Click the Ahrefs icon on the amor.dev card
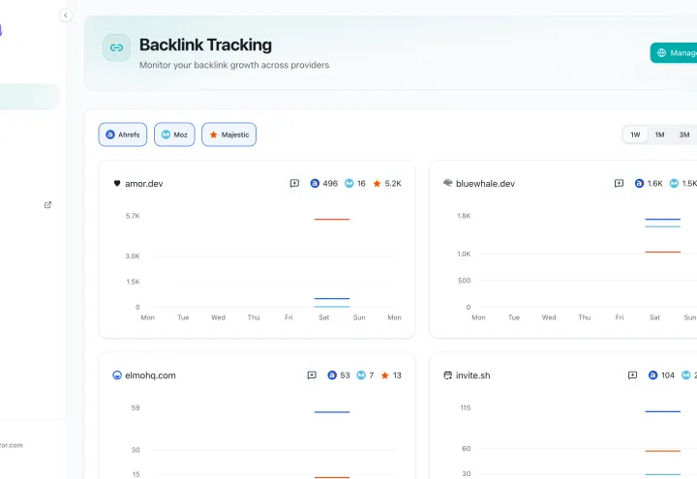This screenshot has height=479, width=697. click(315, 183)
